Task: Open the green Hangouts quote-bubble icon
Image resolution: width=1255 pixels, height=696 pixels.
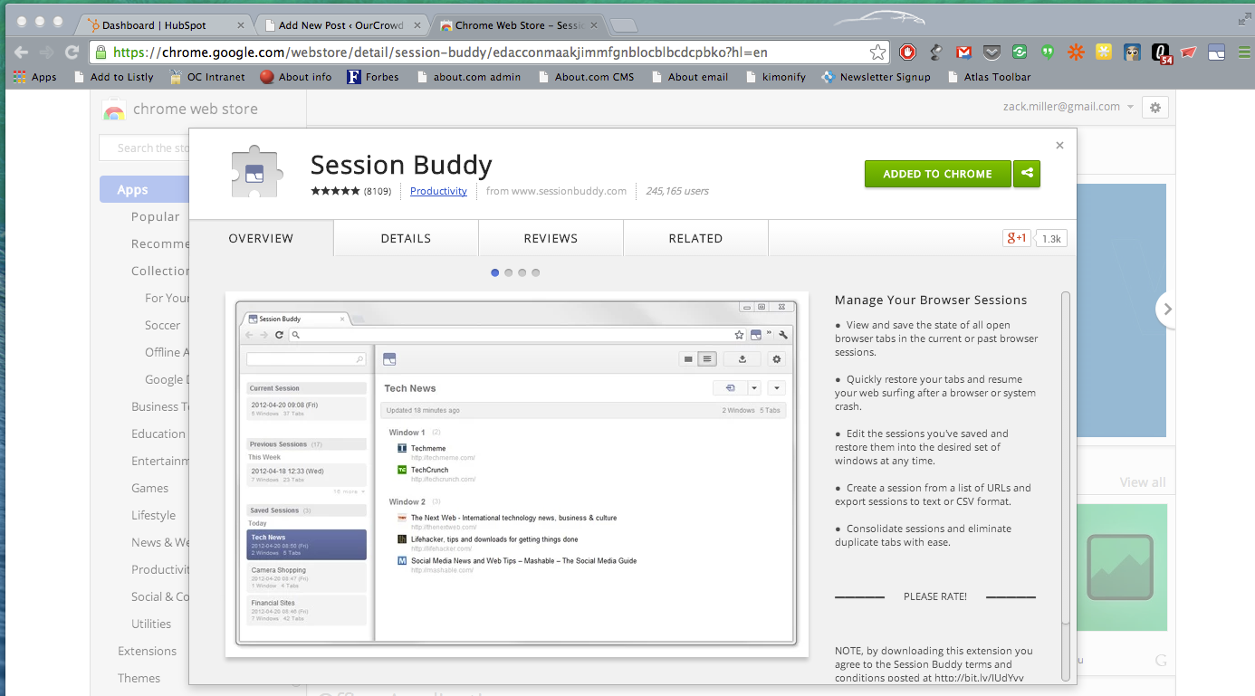Action: pos(1048,52)
